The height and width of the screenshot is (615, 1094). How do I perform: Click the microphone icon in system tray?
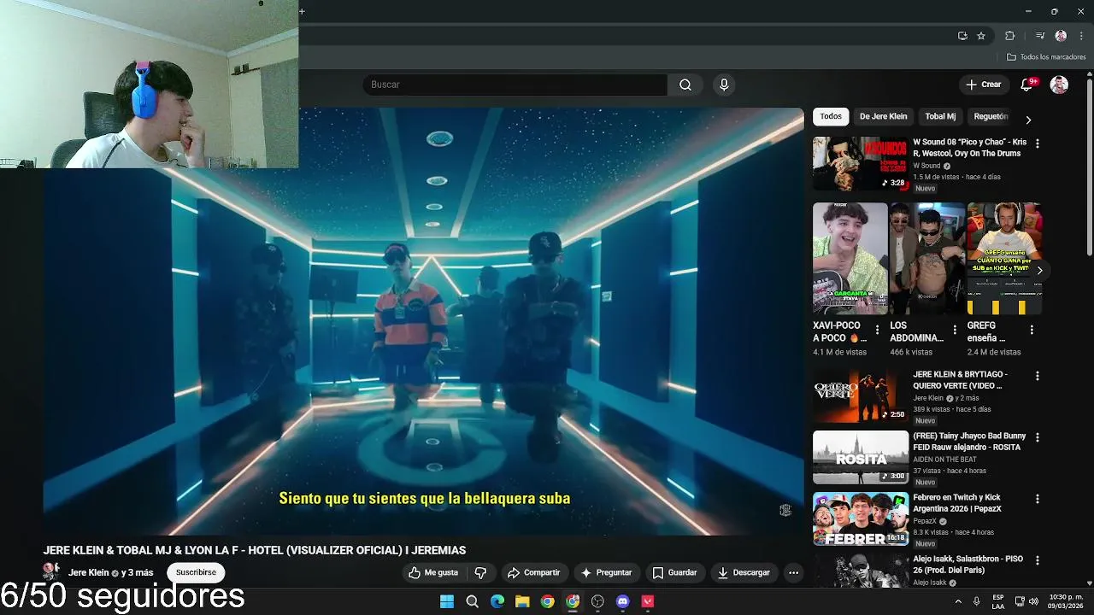pos(976,601)
